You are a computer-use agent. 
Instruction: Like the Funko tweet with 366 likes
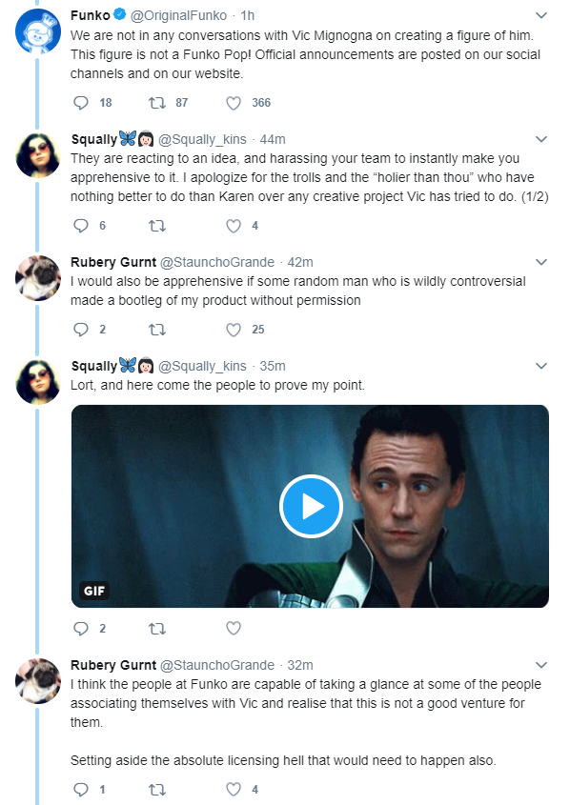pyautogui.click(x=234, y=103)
